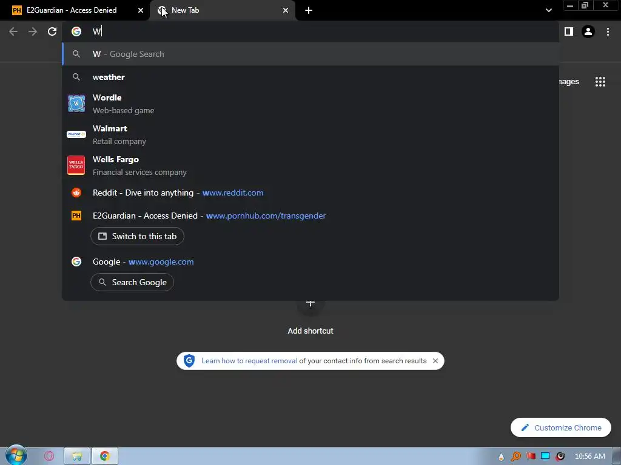The width and height of the screenshot is (621, 465).
Task: Click the Google icon in the address bar
Action: coord(76,31)
